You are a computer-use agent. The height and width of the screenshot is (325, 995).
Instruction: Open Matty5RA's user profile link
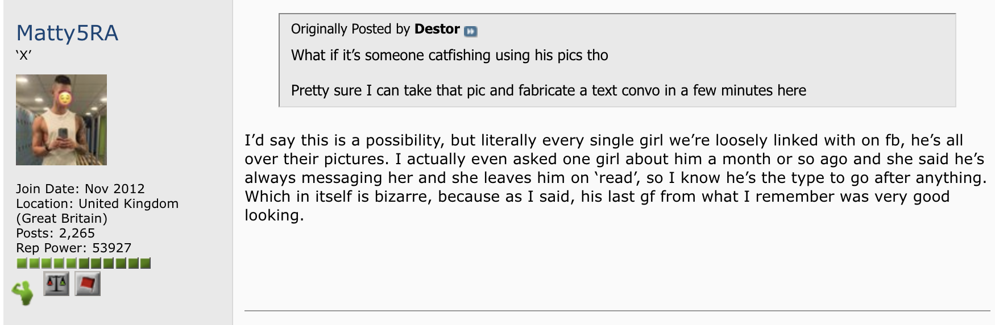click(67, 32)
